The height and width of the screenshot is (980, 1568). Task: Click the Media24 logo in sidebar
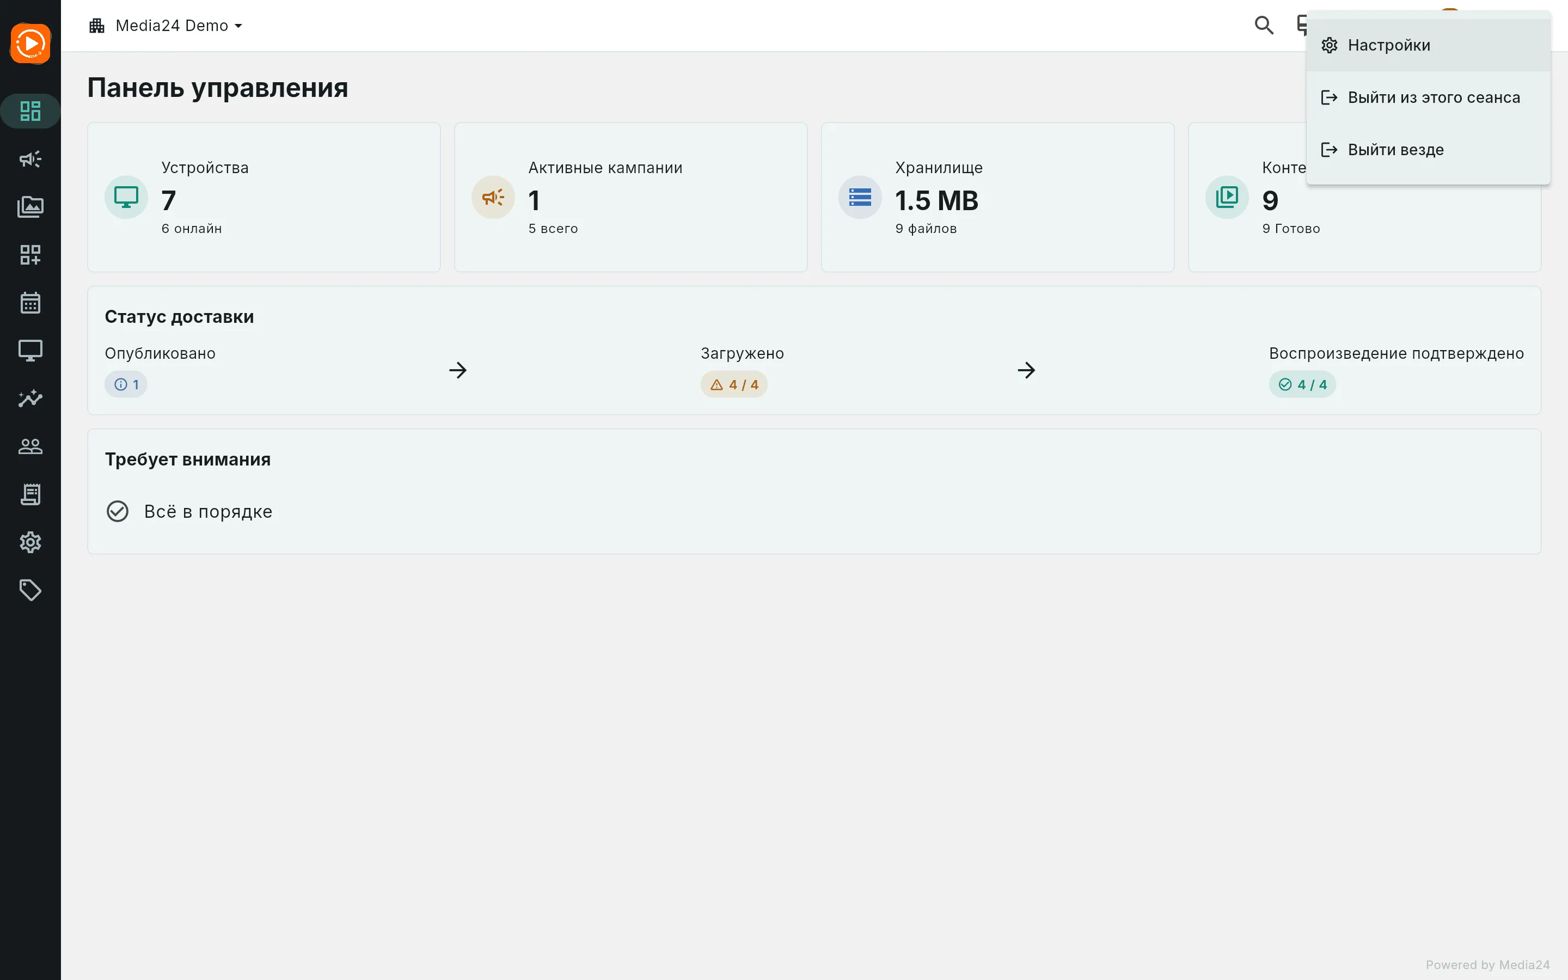point(30,44)
